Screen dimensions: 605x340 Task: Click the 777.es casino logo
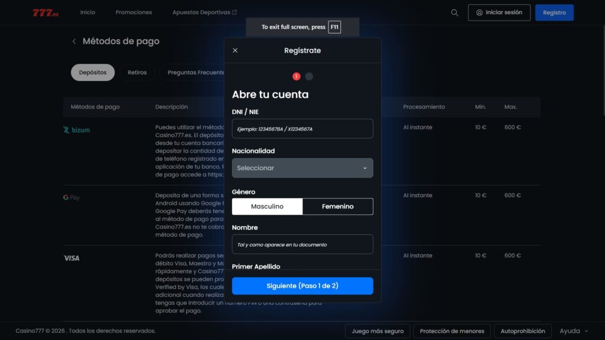pos(47,11)
